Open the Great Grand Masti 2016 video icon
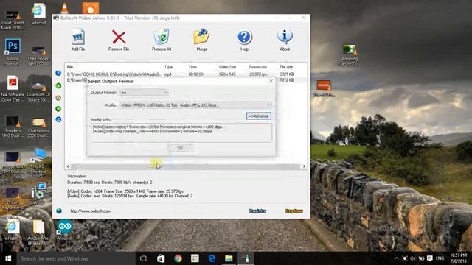The width and height of the screenshot is (472, 265). coord(13,14)
